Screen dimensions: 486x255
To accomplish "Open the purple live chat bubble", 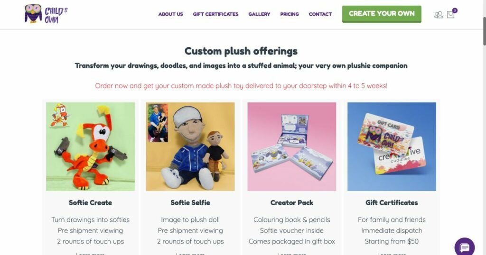I will point(464,247).
